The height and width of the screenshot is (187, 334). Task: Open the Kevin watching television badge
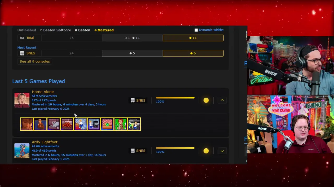pyautogui.click(x=94, y=124)
